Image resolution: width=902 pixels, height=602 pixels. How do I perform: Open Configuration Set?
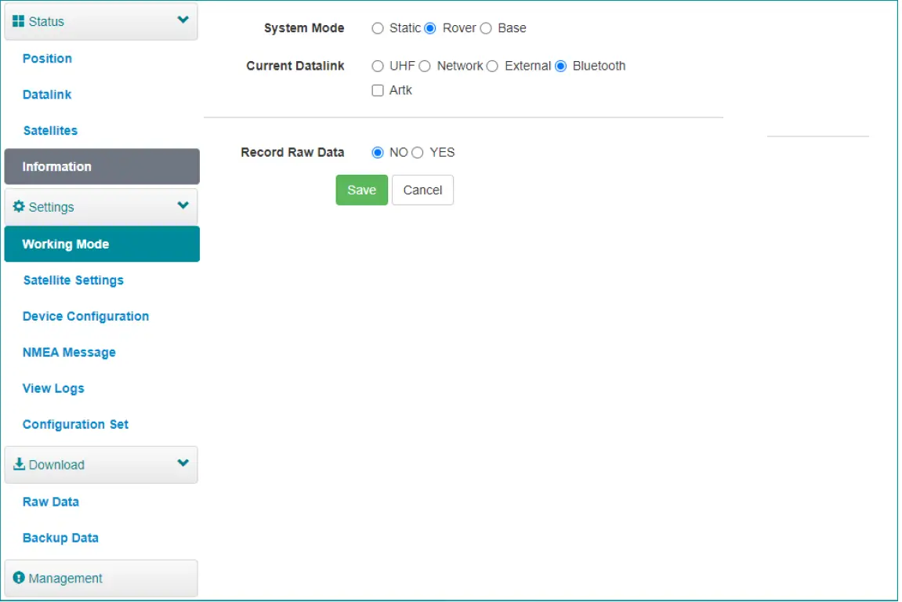point(75,424)
